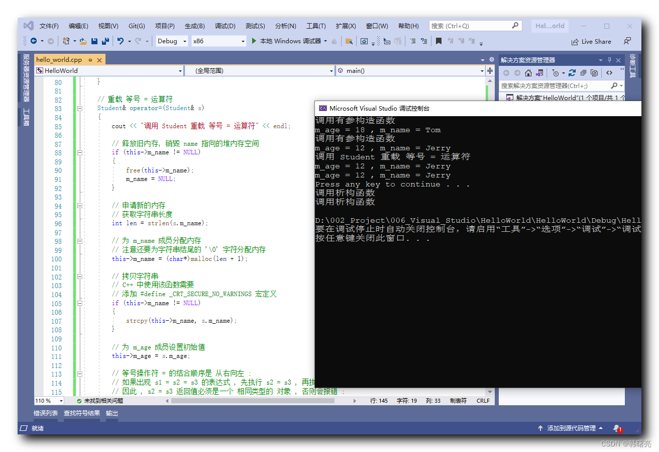This screenshot has height=452, width=659.
Task: Toggle a bookmark with the bookmark icon
Action: pos(438,41)
